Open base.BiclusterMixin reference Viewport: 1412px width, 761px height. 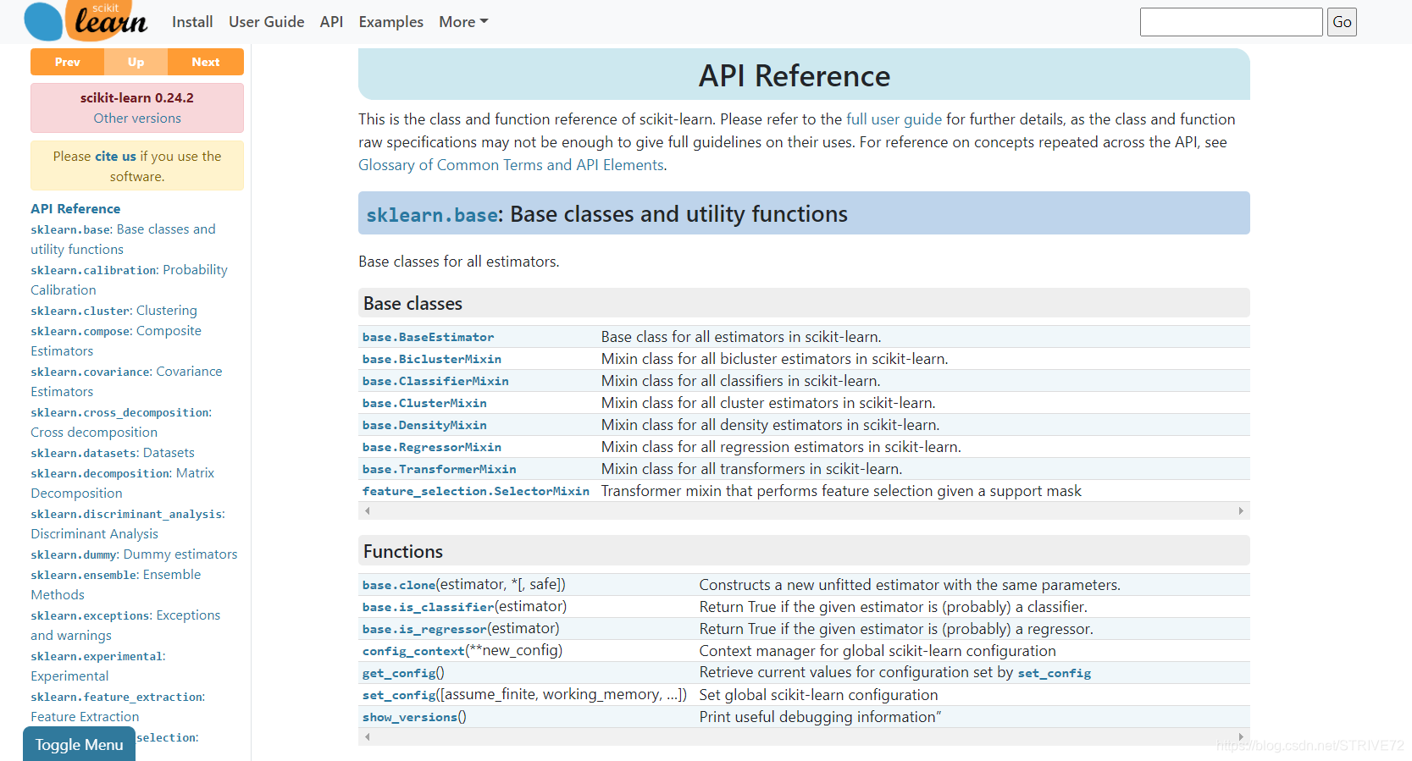(x=432, y=359)
